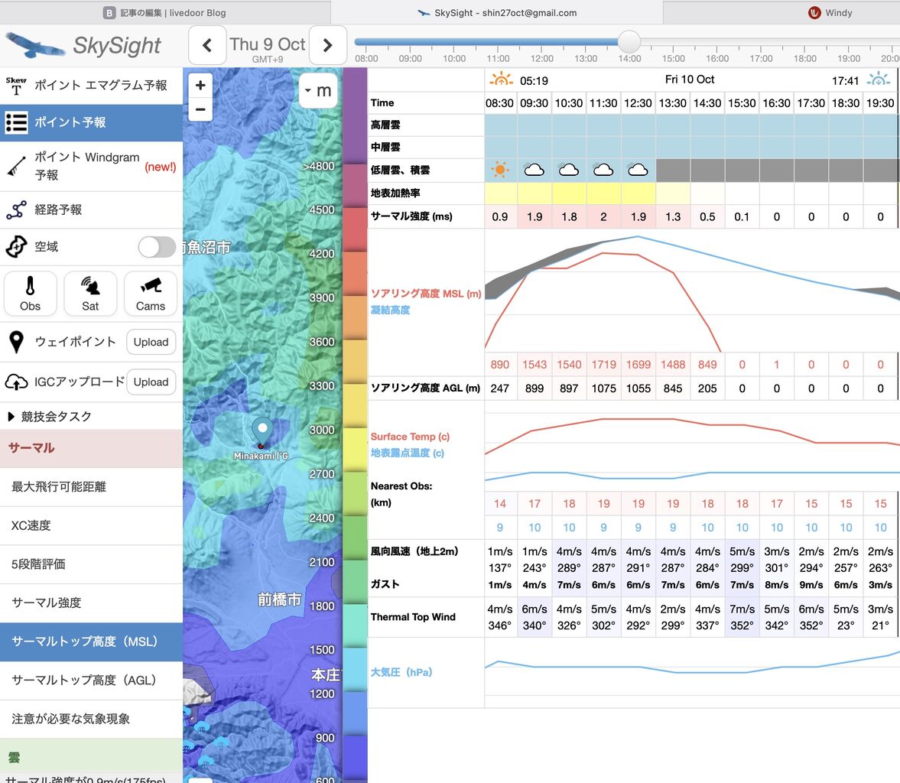Open the point Windgram forecast
The image size is (900, 783).
[x=91, y=166]
